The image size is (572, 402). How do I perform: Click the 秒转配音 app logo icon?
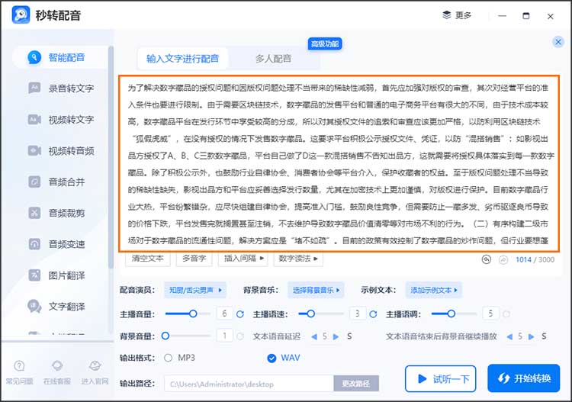[x=21, y=14]
